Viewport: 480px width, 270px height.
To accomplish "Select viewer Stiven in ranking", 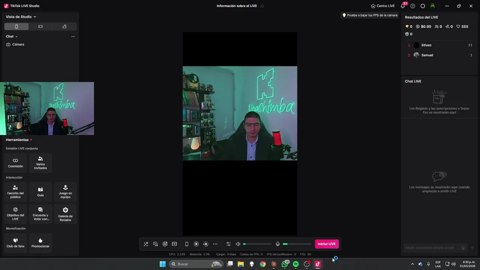I will click(439, 45).
